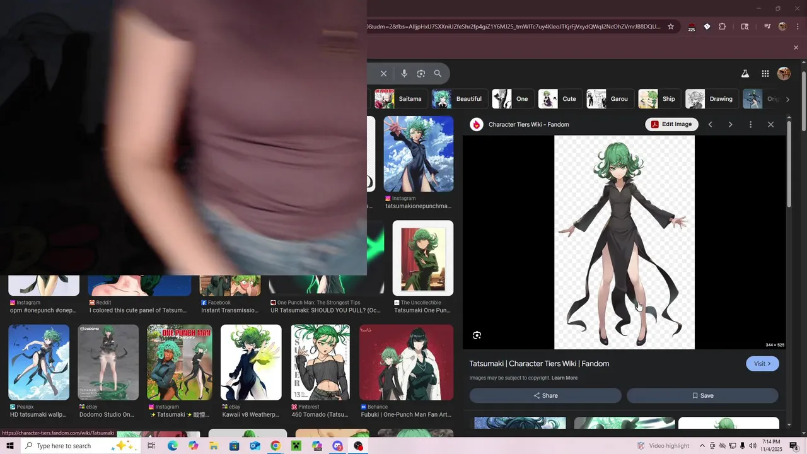
Task: Filter images by the One chip
Action: tap(512, 99)
